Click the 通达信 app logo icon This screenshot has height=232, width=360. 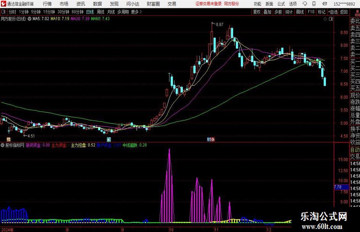[3, 4]
